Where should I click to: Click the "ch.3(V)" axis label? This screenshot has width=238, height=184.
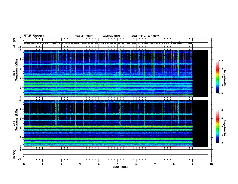click(14, 154)
